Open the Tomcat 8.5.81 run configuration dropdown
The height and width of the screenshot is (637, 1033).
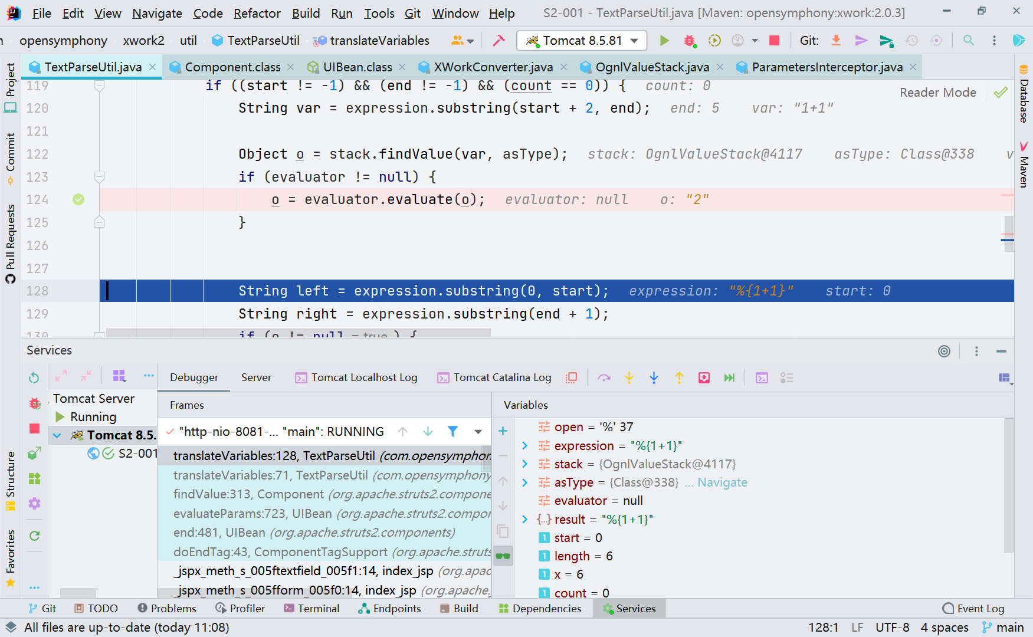(x=582, y=40)
